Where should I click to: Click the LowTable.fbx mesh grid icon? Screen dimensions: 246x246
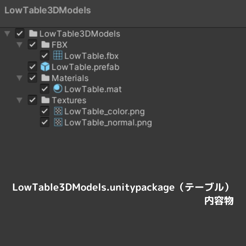pos(58,56)
